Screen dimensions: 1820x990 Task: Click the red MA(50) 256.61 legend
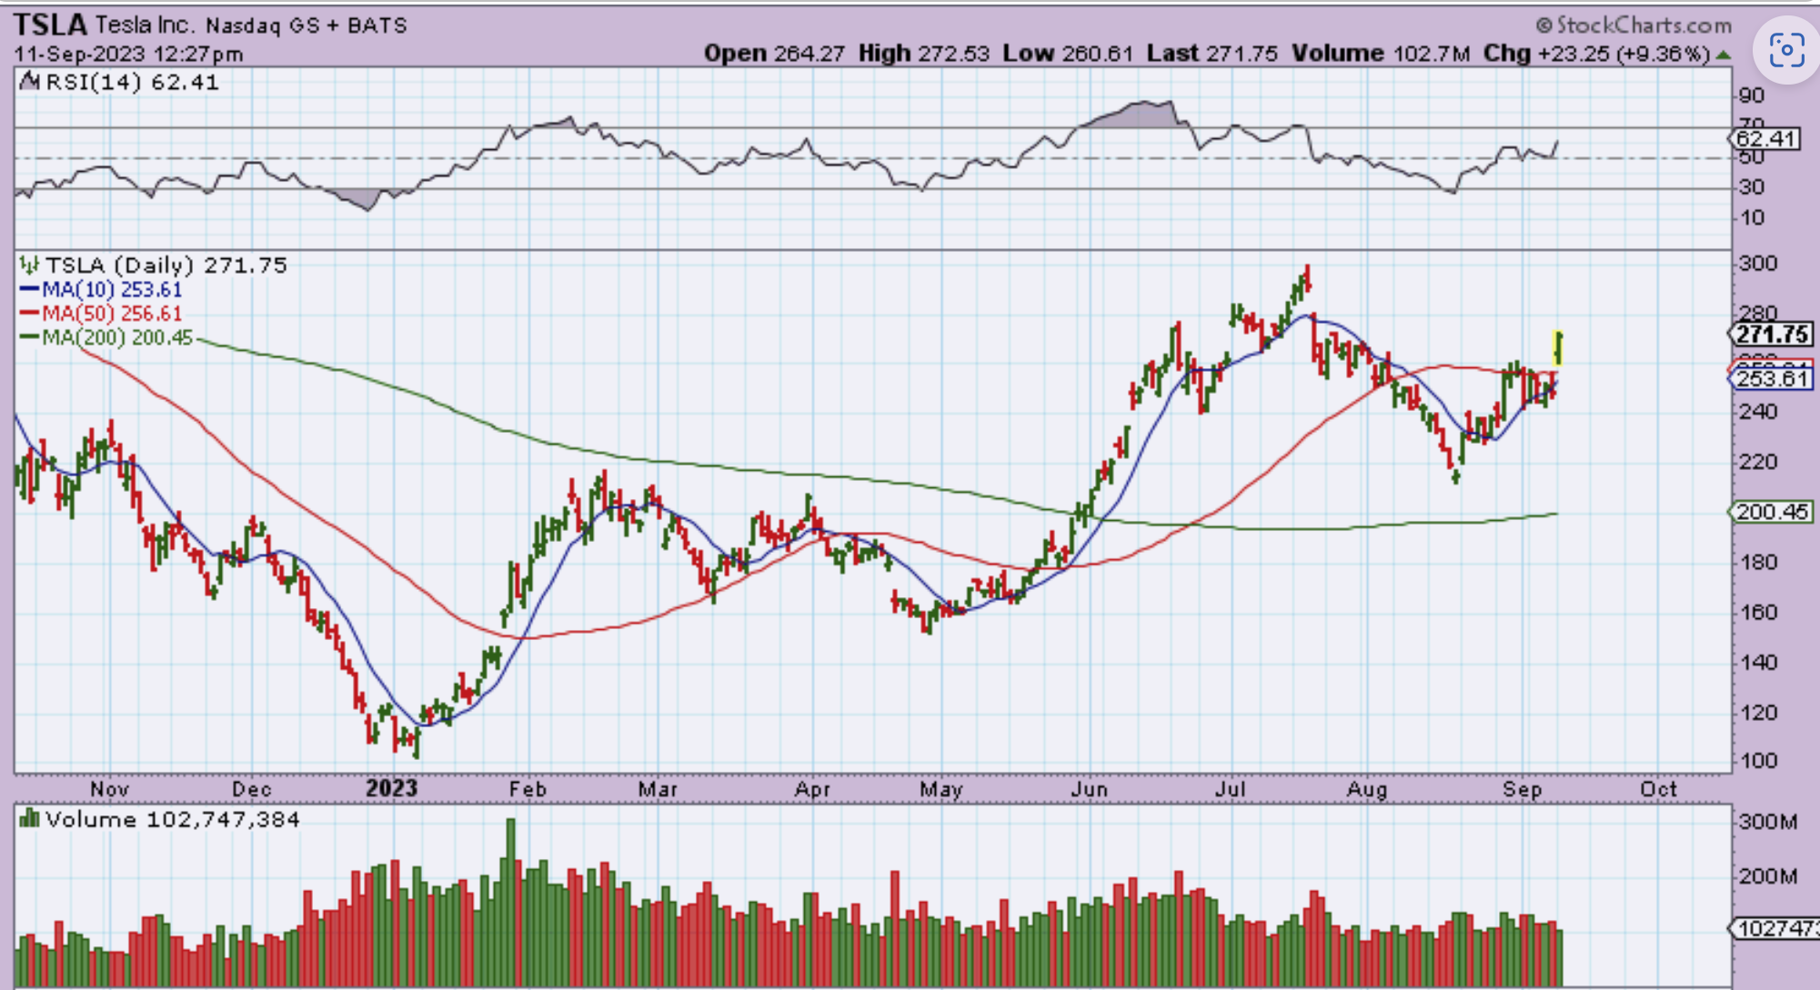tap(111, 314)
